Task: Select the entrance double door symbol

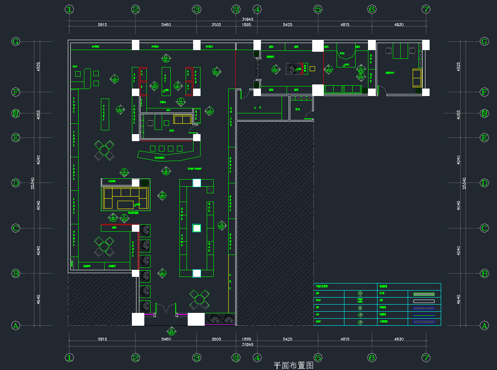Action: (167, 309)
